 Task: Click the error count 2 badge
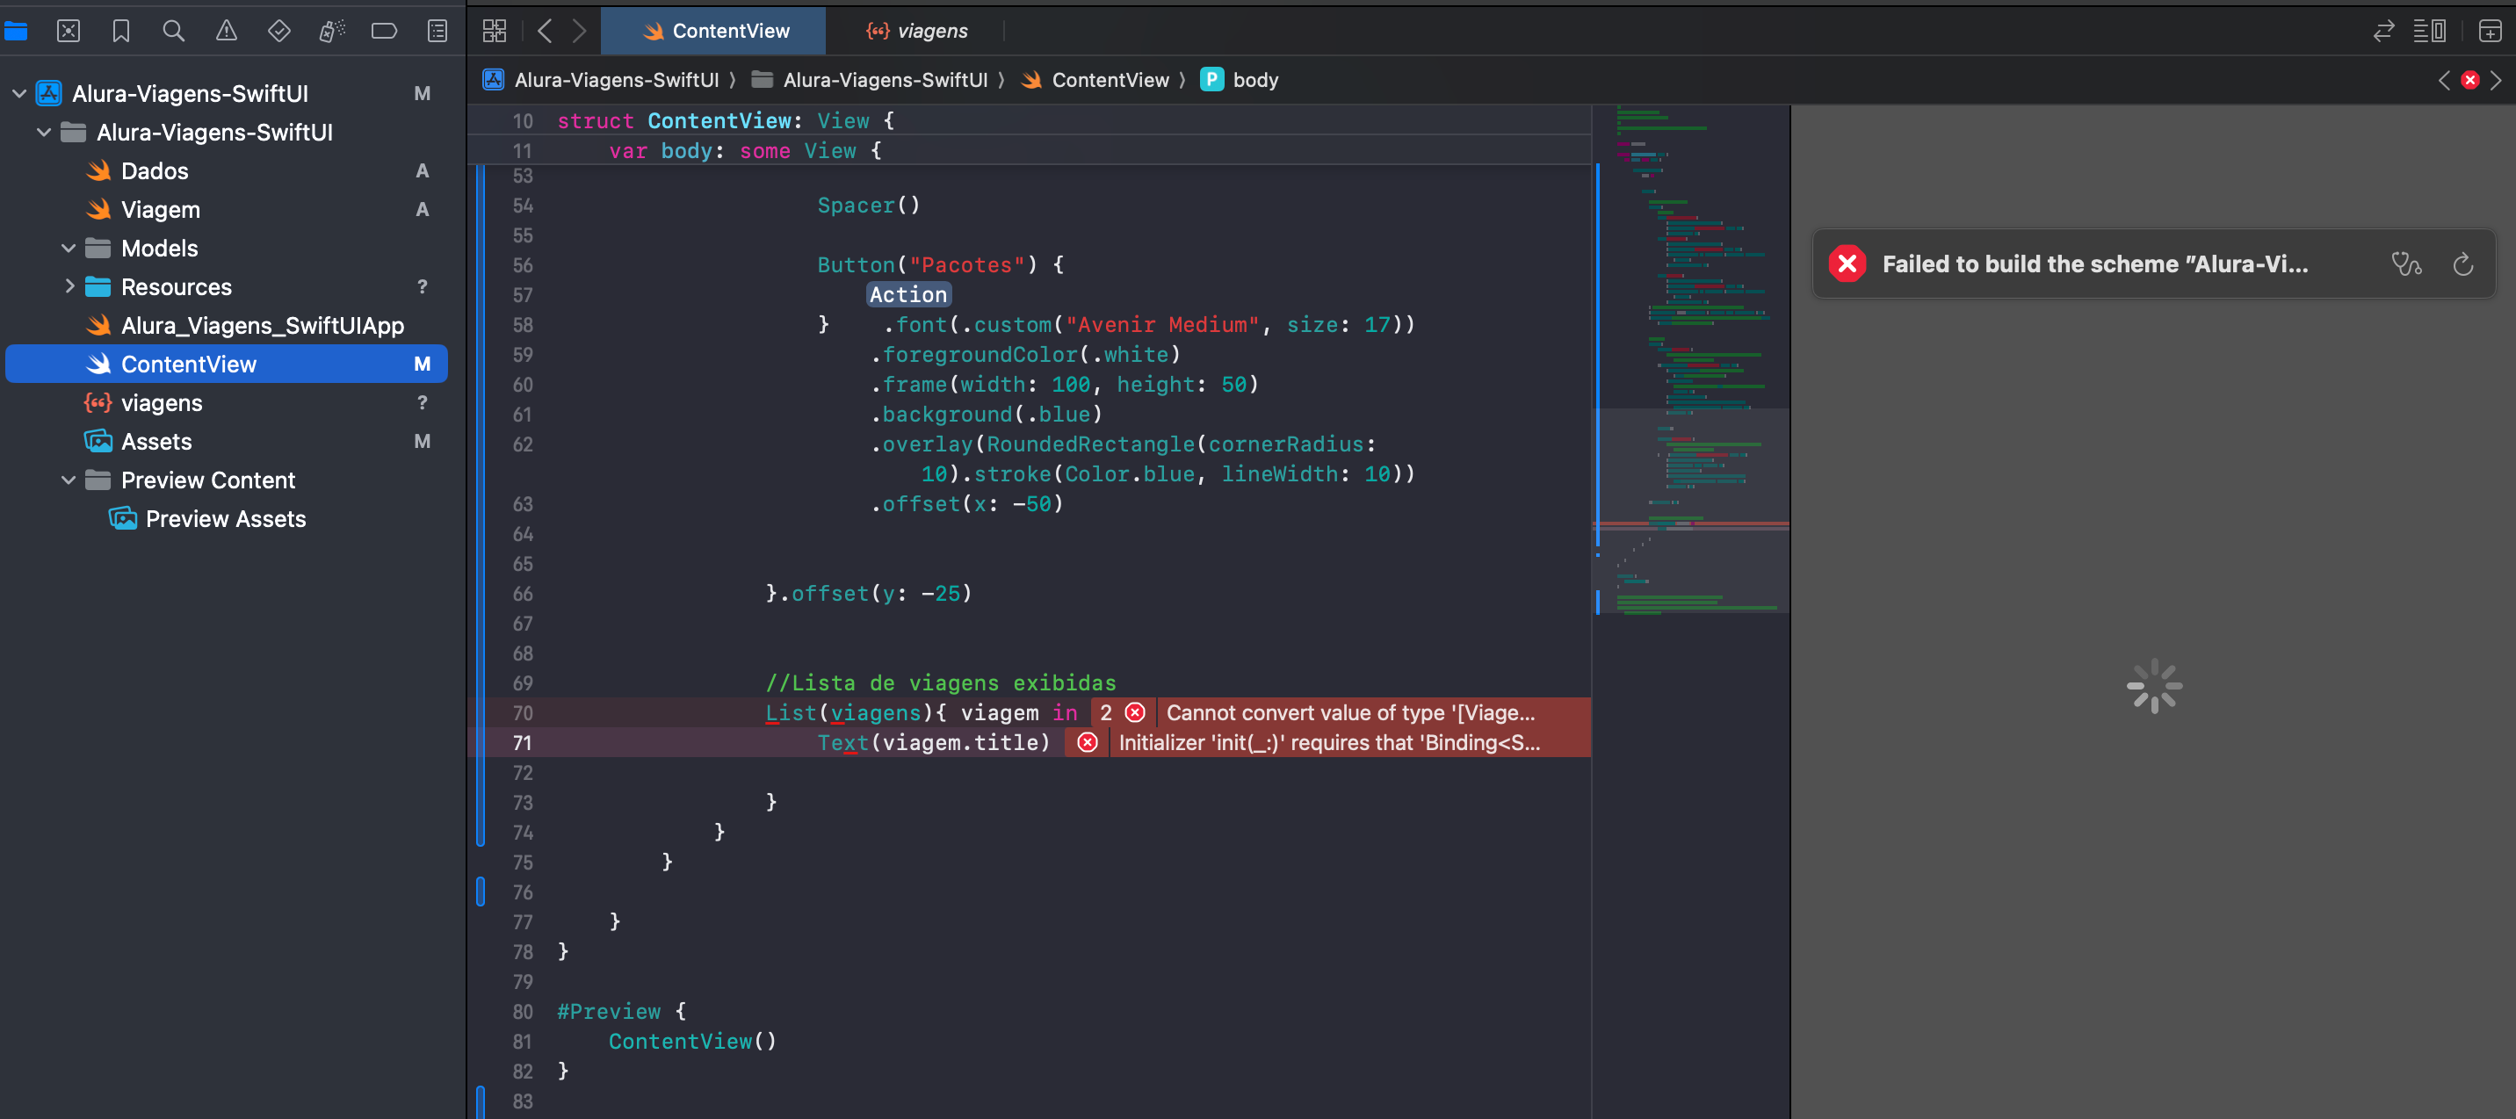click(1106, 713)
